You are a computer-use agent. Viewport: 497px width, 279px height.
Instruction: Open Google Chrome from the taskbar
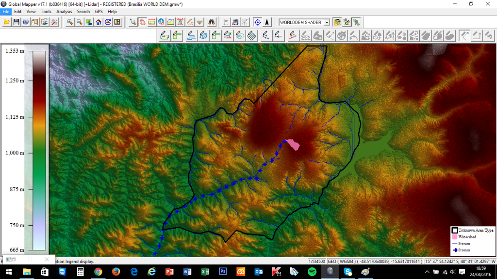(98, 272)
